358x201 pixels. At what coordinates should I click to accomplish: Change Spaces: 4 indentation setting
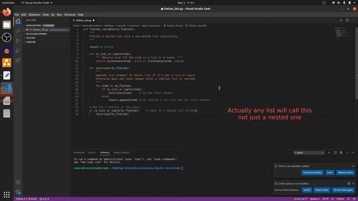click(x=314, y=199)
